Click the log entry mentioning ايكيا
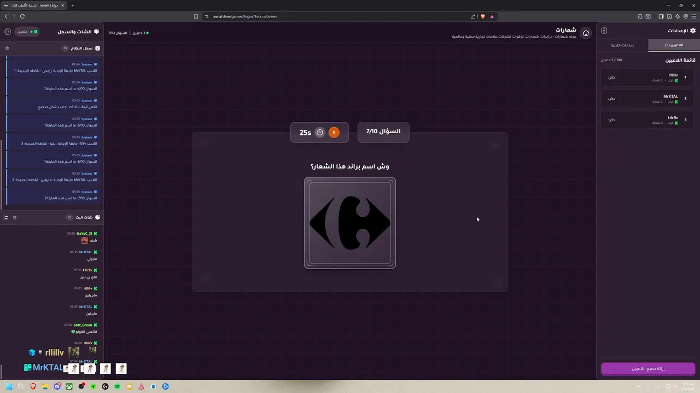The image size is (700, 393). click(x=52, y=141)
